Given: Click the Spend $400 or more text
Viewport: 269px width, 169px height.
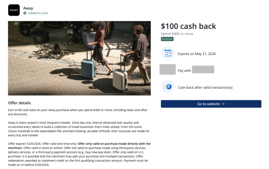Looking at the screenshot, I should pyautogui.click(x=177, y=34).
